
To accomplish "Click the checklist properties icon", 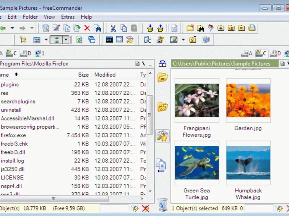I will 120,40.
